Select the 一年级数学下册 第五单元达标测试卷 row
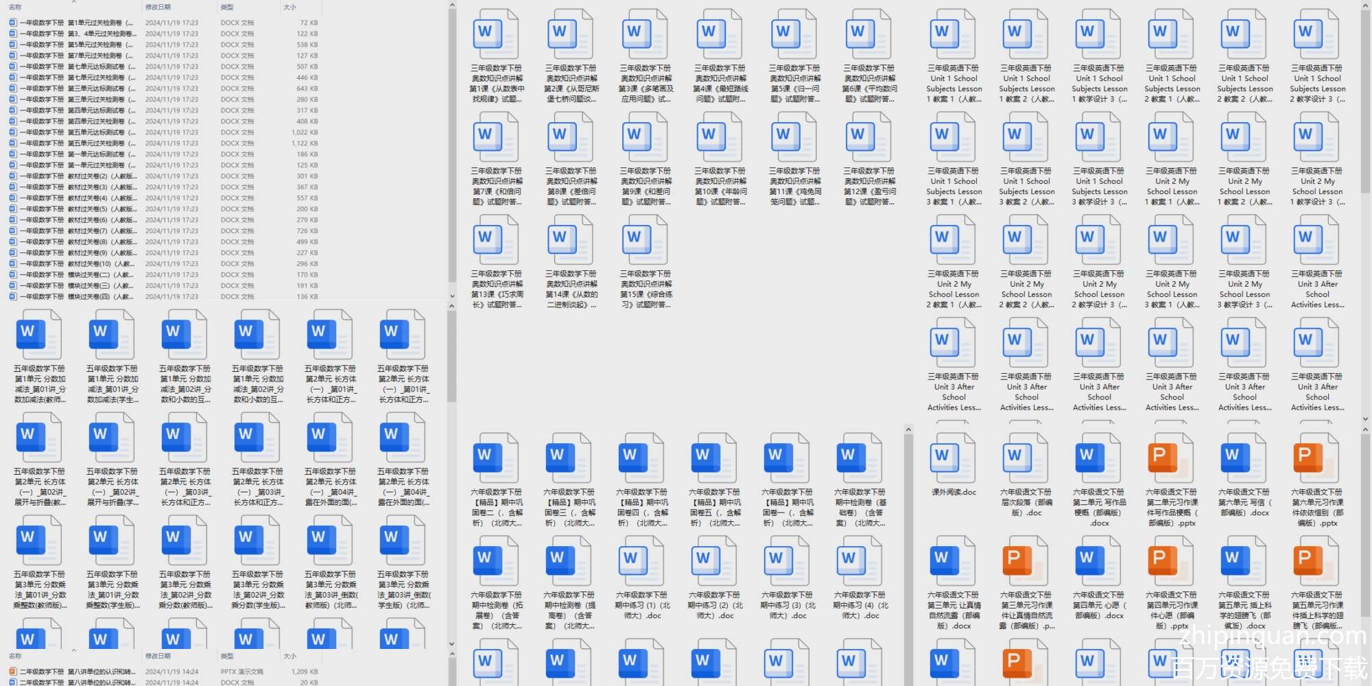The height and width of the screenshot is (686, 1372). point(163,132)
